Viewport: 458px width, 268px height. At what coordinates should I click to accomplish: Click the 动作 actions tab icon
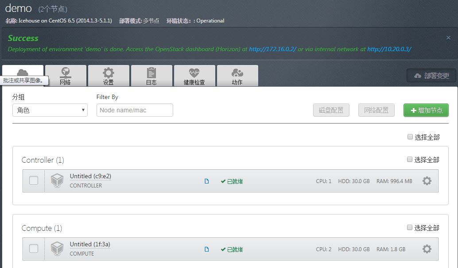point(237,73)
